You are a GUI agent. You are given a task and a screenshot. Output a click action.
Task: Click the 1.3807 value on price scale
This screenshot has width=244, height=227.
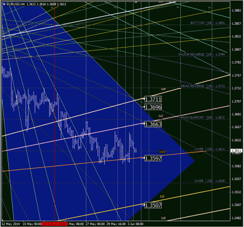(236, 49)
